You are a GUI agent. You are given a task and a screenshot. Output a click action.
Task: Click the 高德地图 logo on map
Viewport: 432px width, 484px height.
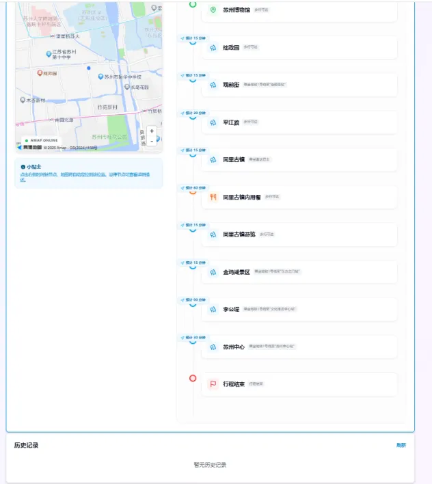29,148
